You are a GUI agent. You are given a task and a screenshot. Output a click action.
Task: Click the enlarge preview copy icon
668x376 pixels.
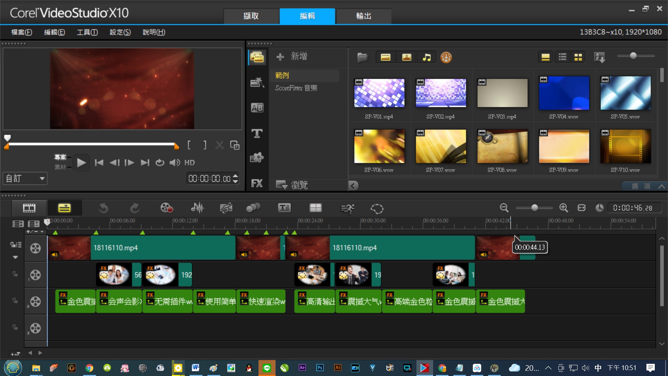(235, 145)
